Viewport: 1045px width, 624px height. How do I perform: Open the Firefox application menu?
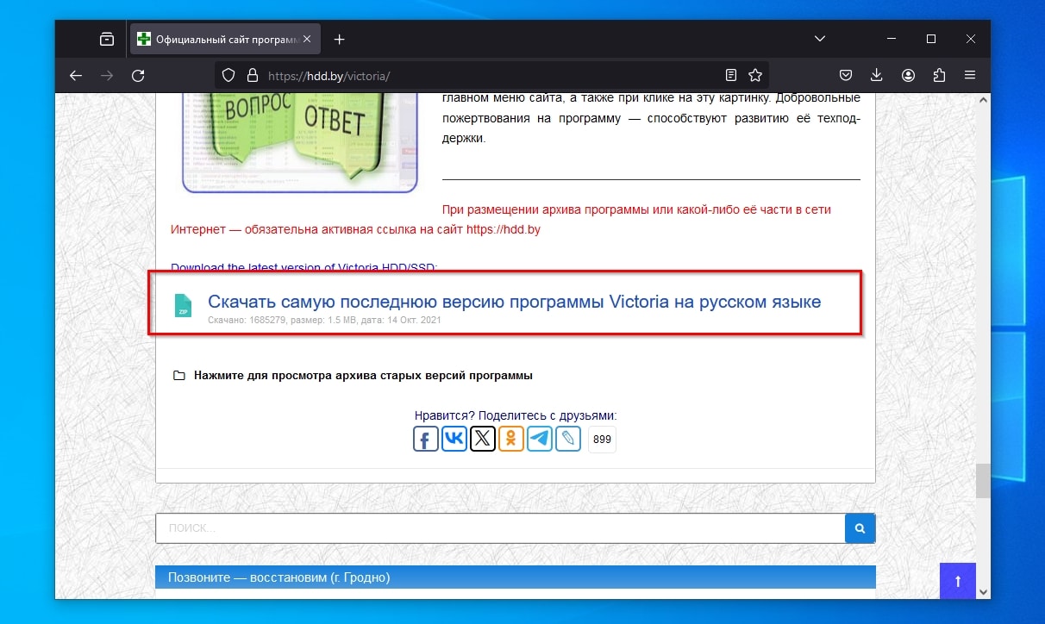tap(970, 76)
